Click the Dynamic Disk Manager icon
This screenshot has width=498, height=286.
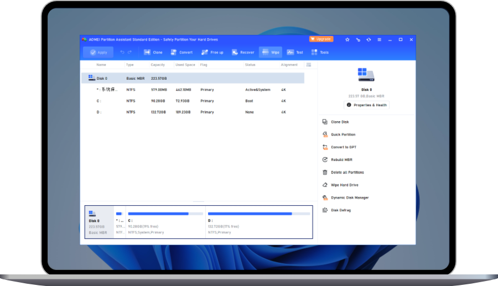(x=325, y=197)
